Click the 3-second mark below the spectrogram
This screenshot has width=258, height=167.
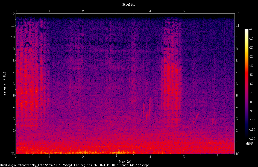pyautogui.click(x=116, y=157)
